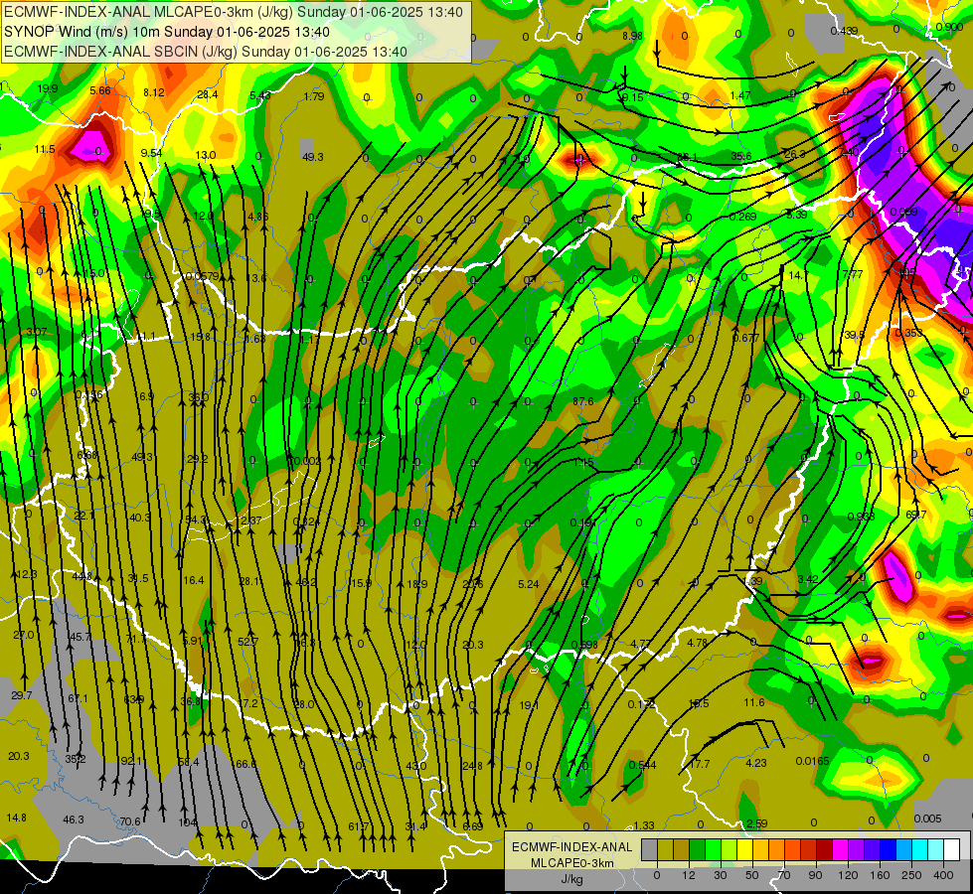The height and width of the screenshot is (894, 973).
Task: Click the map value '27.0'
Action: (24, 635)
